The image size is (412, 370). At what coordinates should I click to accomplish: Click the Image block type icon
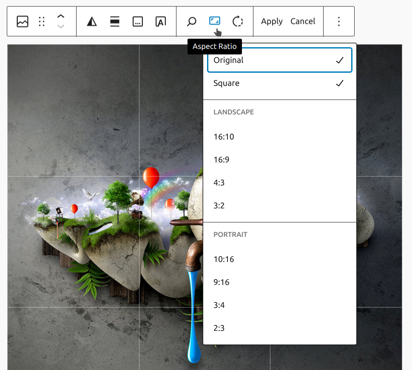[x=23, y=21]
